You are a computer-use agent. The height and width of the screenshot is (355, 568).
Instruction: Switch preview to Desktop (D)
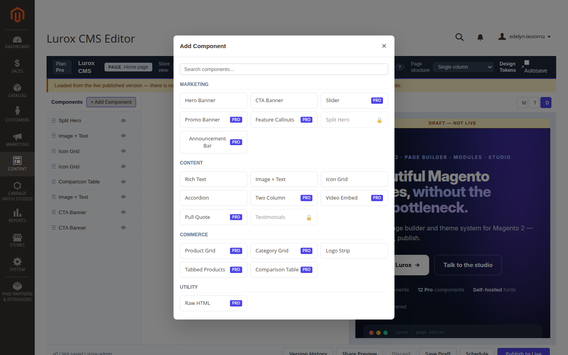(x=546, y=103)
